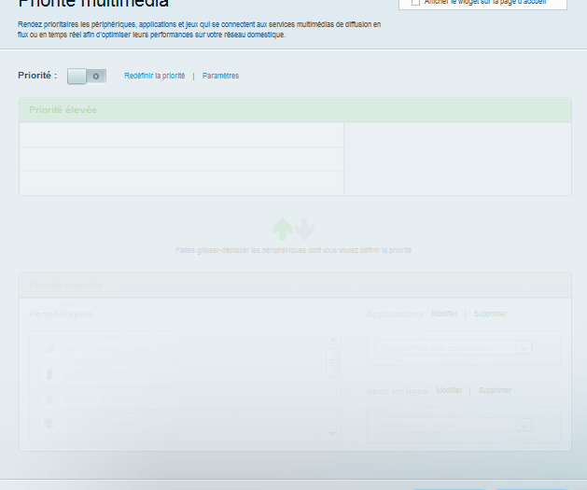Click the 'Redéfinir la priorité' link
587x490 pixels.
coord(154,76)
